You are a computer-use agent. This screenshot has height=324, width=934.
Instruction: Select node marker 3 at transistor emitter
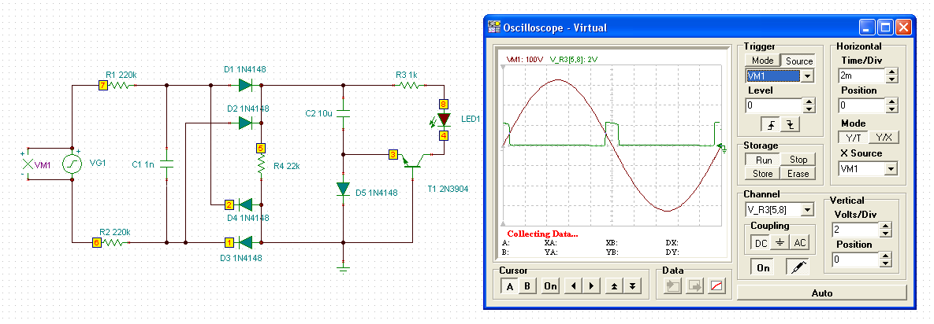click(393, 155)
